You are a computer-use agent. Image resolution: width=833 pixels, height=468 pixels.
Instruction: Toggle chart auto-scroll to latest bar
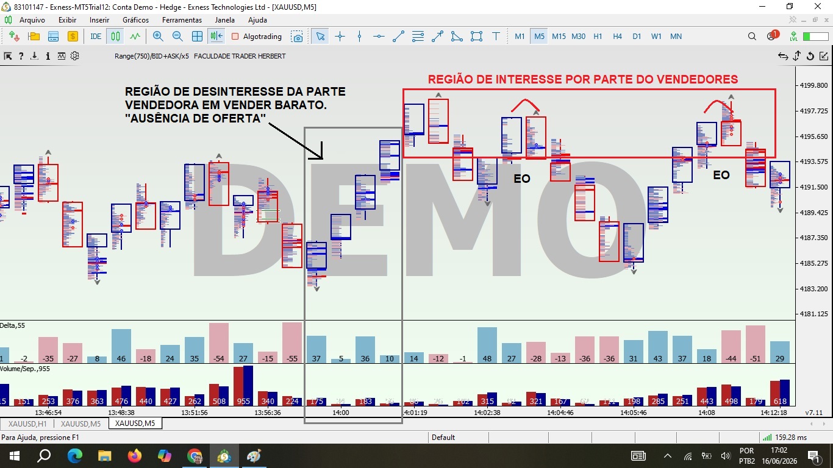tap(216, 37)
